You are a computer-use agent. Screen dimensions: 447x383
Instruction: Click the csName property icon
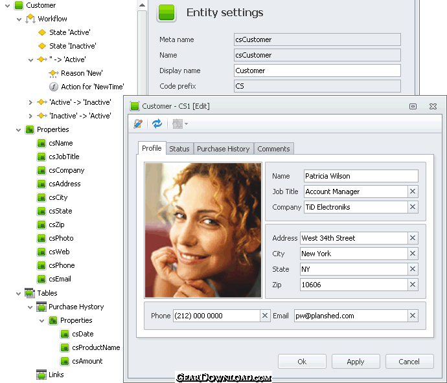pyautogui.click(x=41, y=143)
